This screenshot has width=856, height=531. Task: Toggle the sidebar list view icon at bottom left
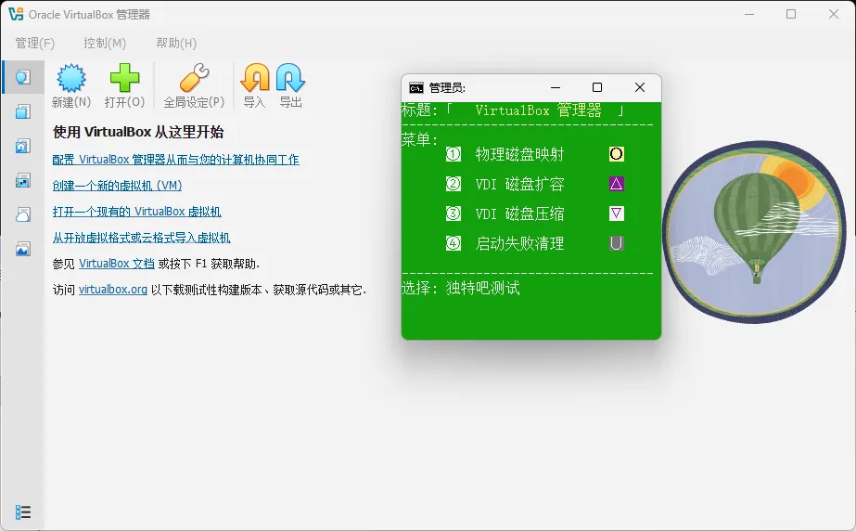point(23,512)
